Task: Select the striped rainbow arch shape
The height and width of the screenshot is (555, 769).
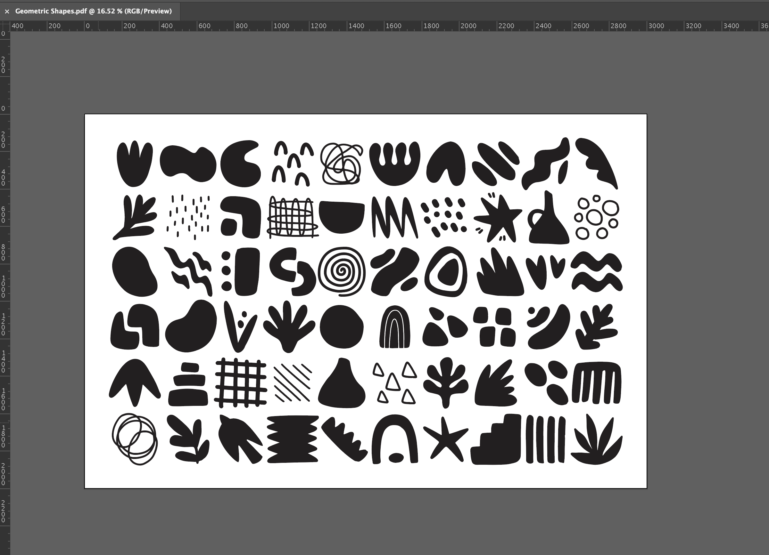Action: click(x=394, y=327)
